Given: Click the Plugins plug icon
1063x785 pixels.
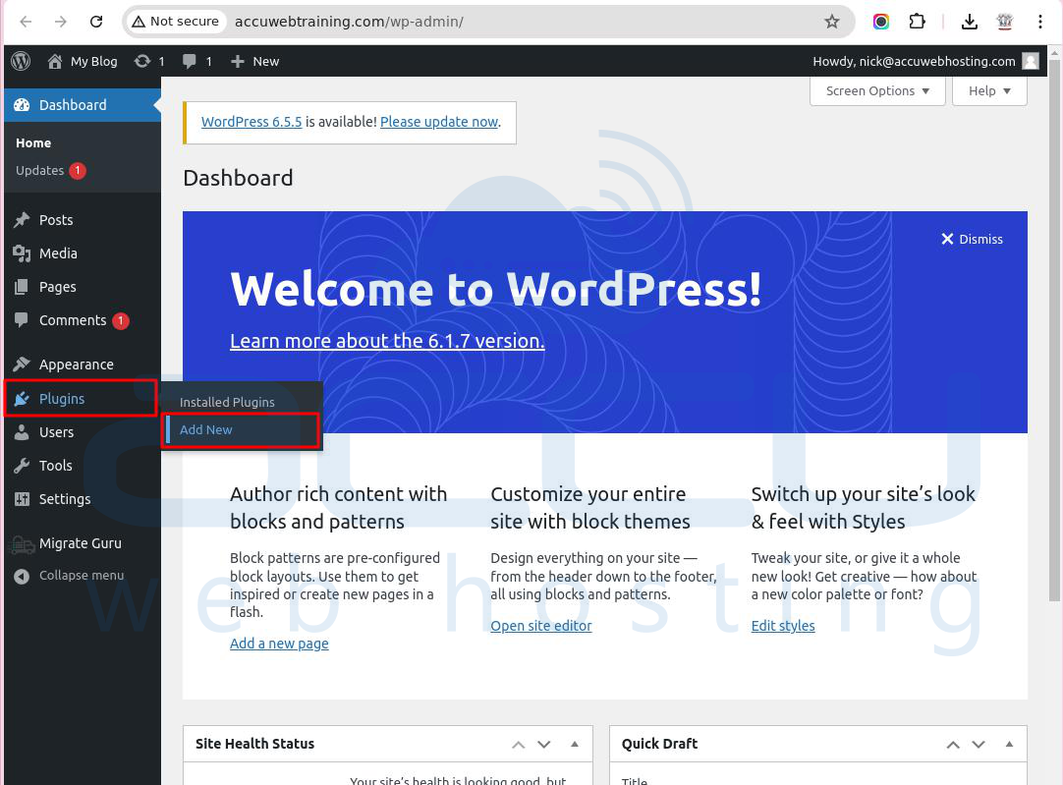Looking at the screenshot, I should point(22,399).
